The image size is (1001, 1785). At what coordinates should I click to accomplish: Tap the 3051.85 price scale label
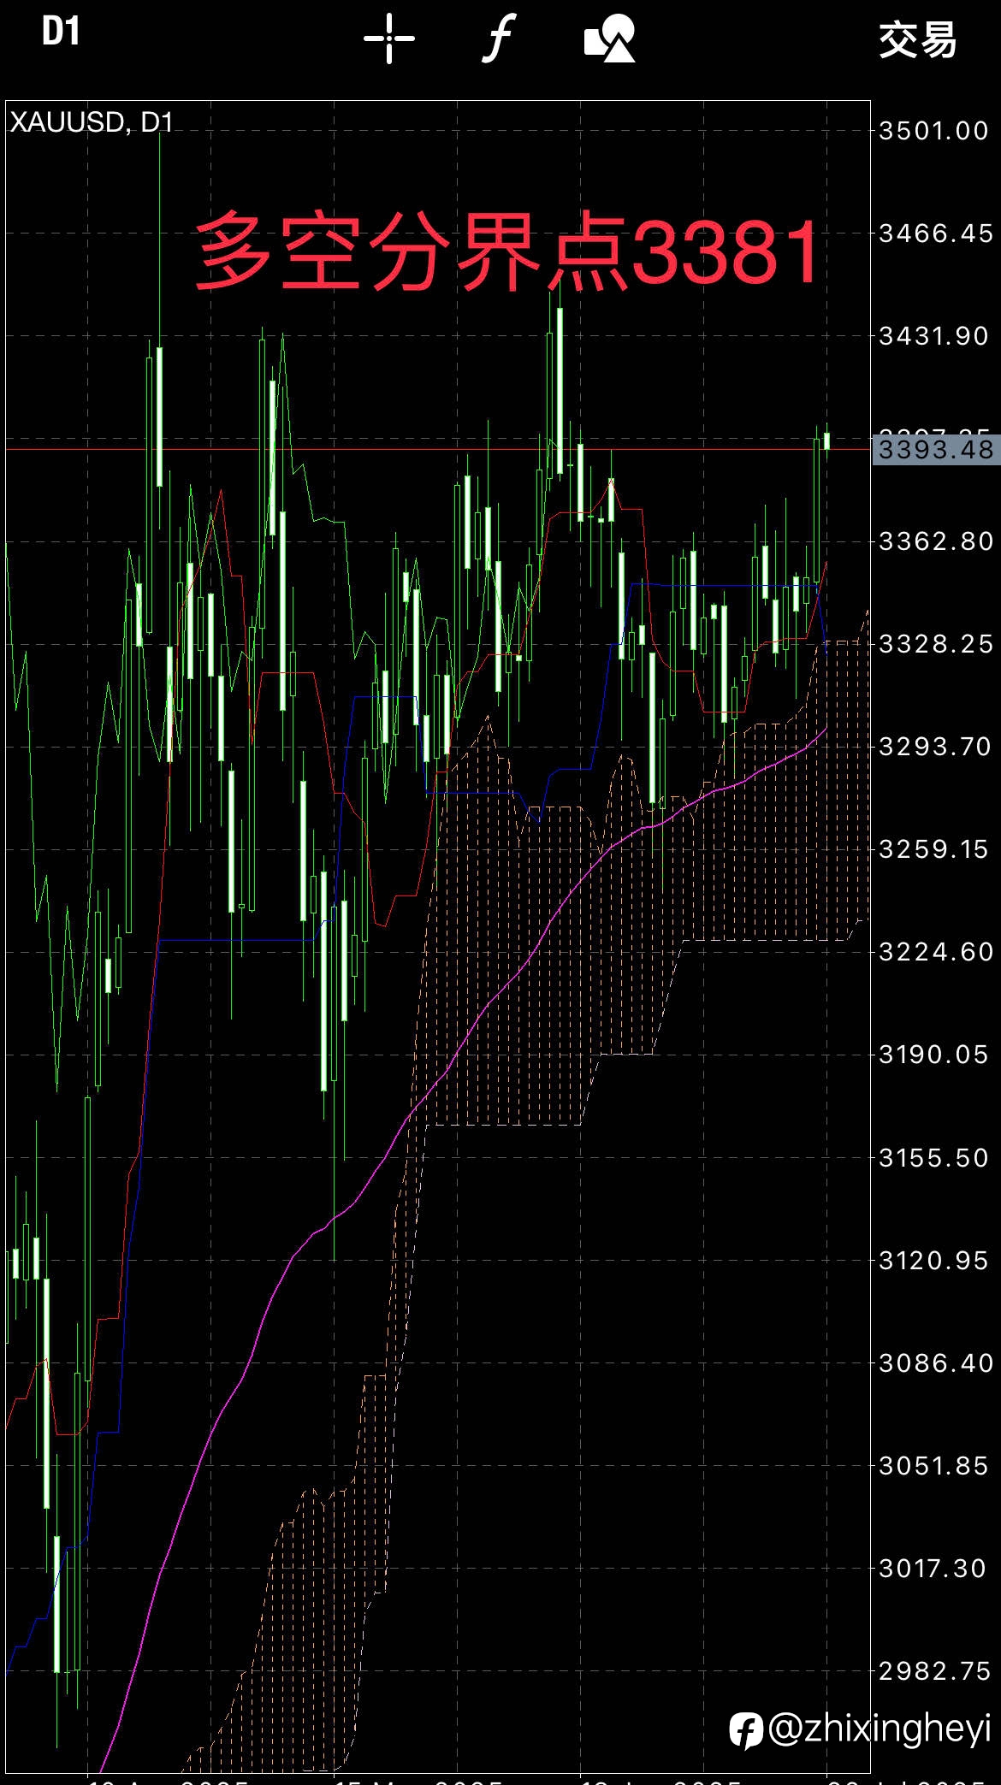point(933,1466)
